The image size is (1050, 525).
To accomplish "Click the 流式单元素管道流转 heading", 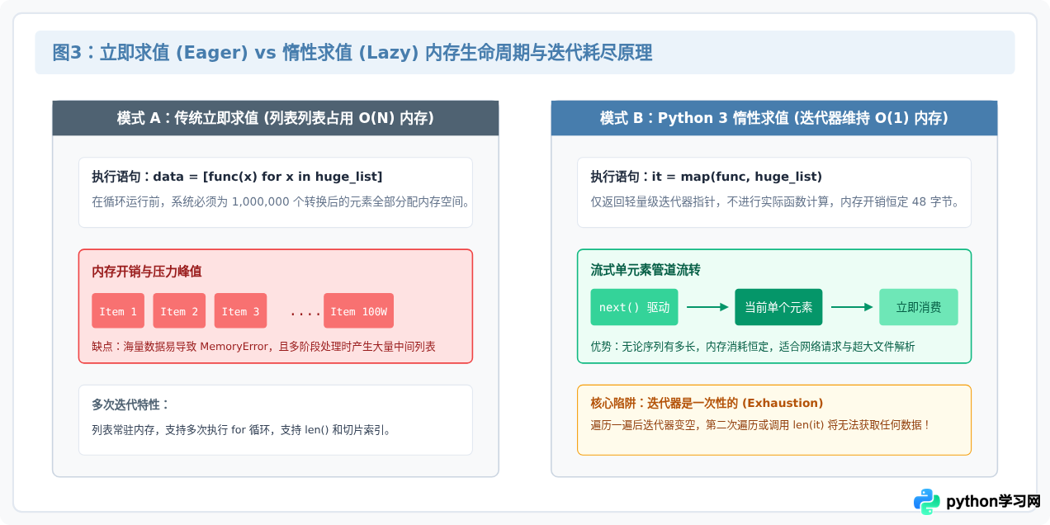I will pyautogui.click(x=646, y=270).
